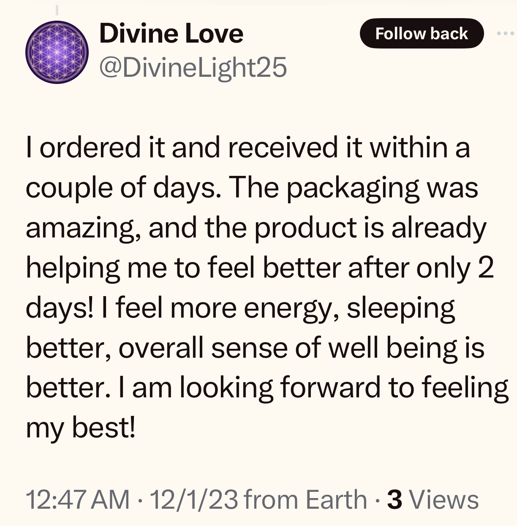
Task: Click the word "helping" in the post
Action: pos(73,268)
